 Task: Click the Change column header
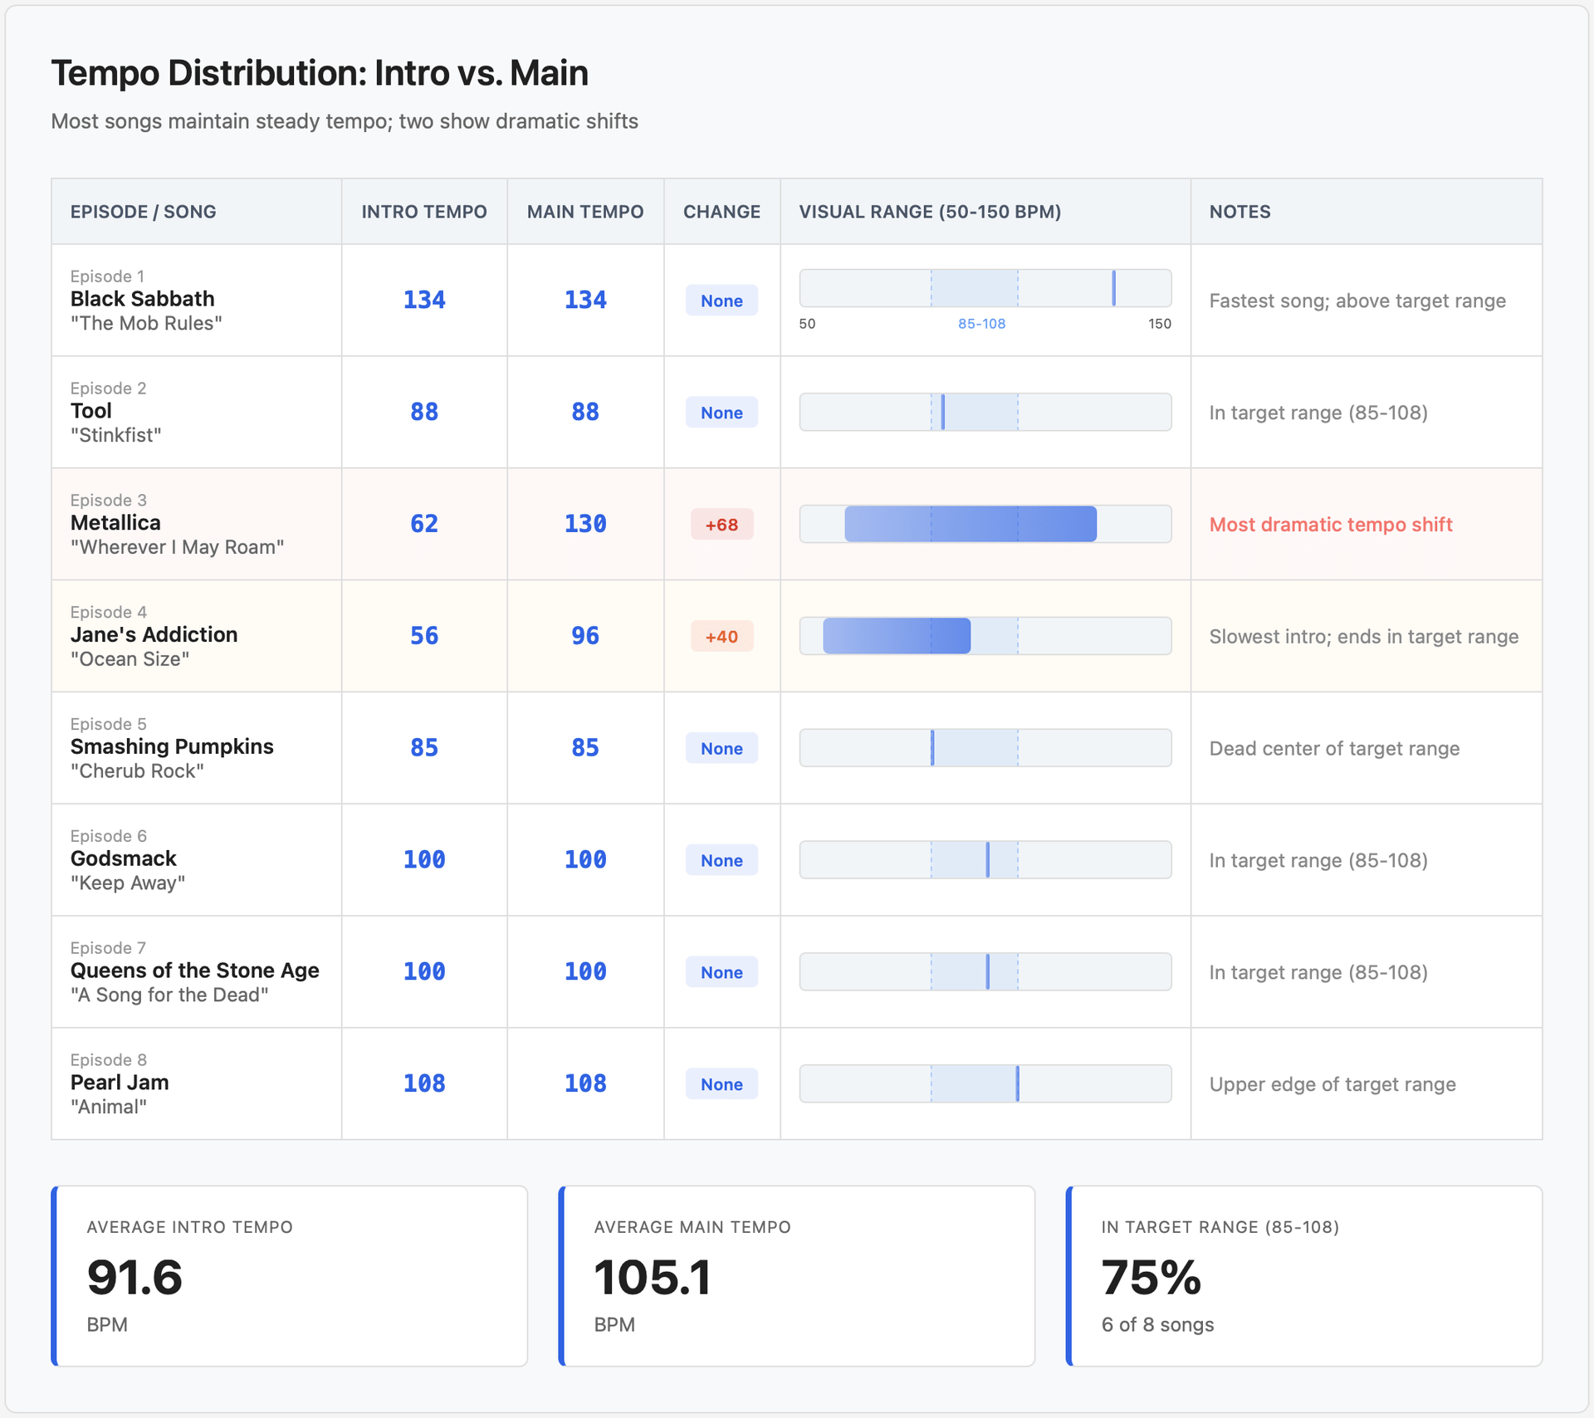tap(721, 212)
